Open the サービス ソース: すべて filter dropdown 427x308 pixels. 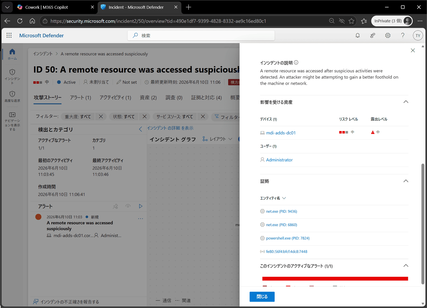[x=175, y=117]
